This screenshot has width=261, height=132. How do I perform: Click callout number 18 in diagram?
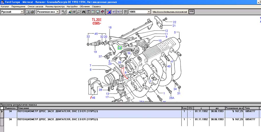(x=110, y=28)
